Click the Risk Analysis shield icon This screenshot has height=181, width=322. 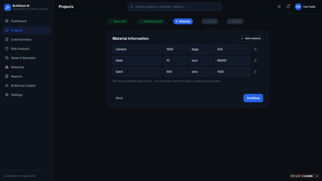coord(7,49)
